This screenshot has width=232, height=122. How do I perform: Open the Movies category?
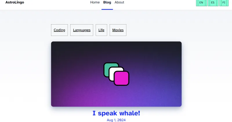pos(118,30)
